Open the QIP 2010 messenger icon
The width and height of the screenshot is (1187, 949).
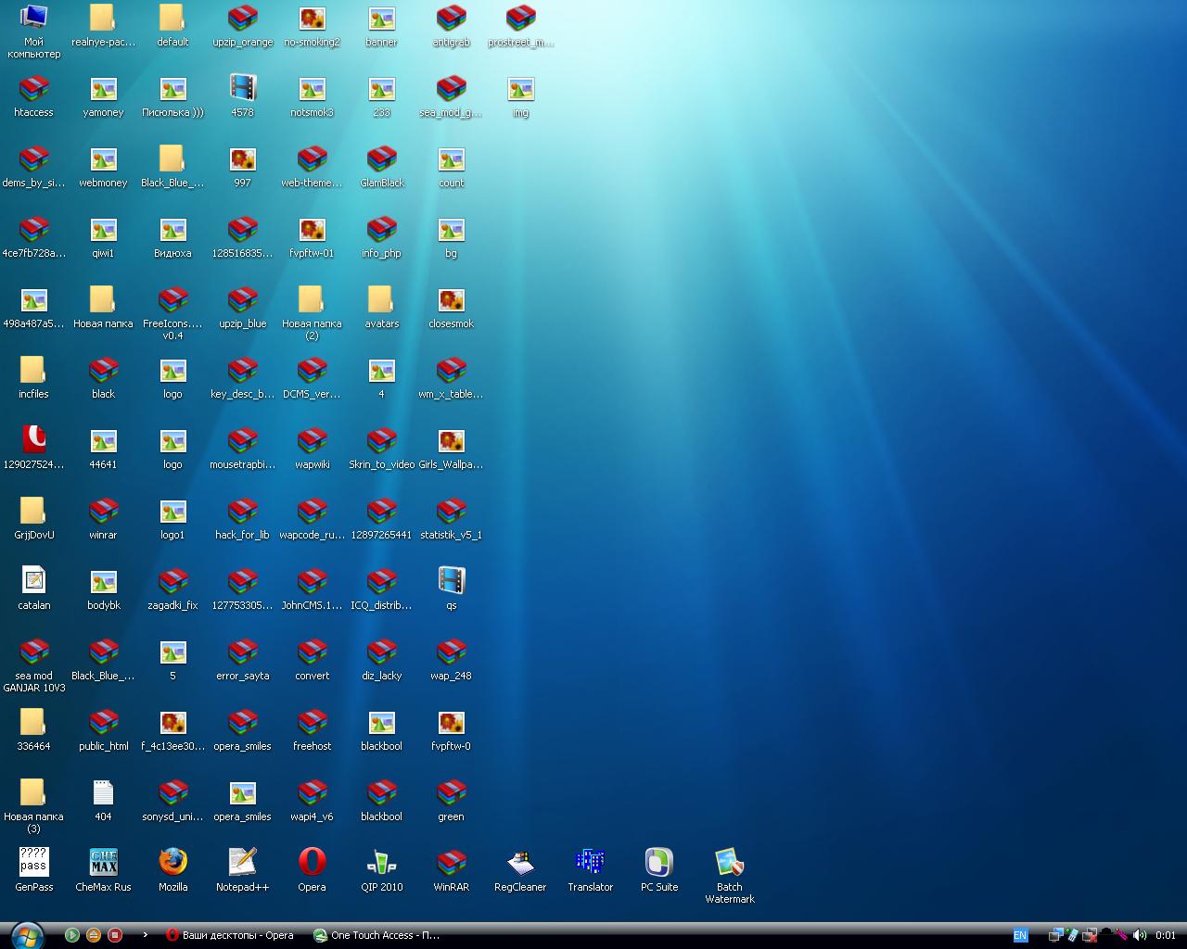tap(381, 863)
